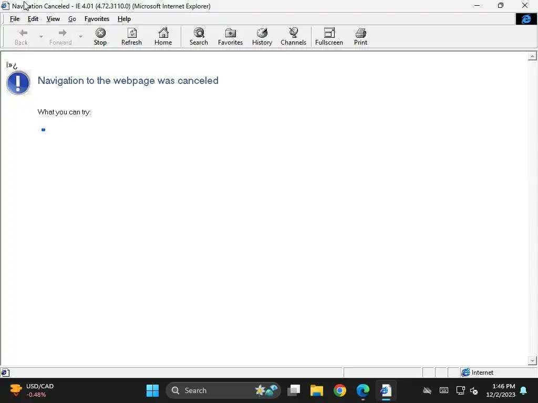Click the taskbar Search box
The width and height of the screenshot is (538, 403).
pos(223,390)
